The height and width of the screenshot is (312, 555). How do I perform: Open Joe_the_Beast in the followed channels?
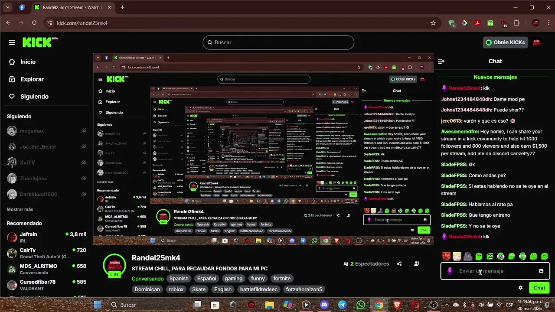(46, 147)
